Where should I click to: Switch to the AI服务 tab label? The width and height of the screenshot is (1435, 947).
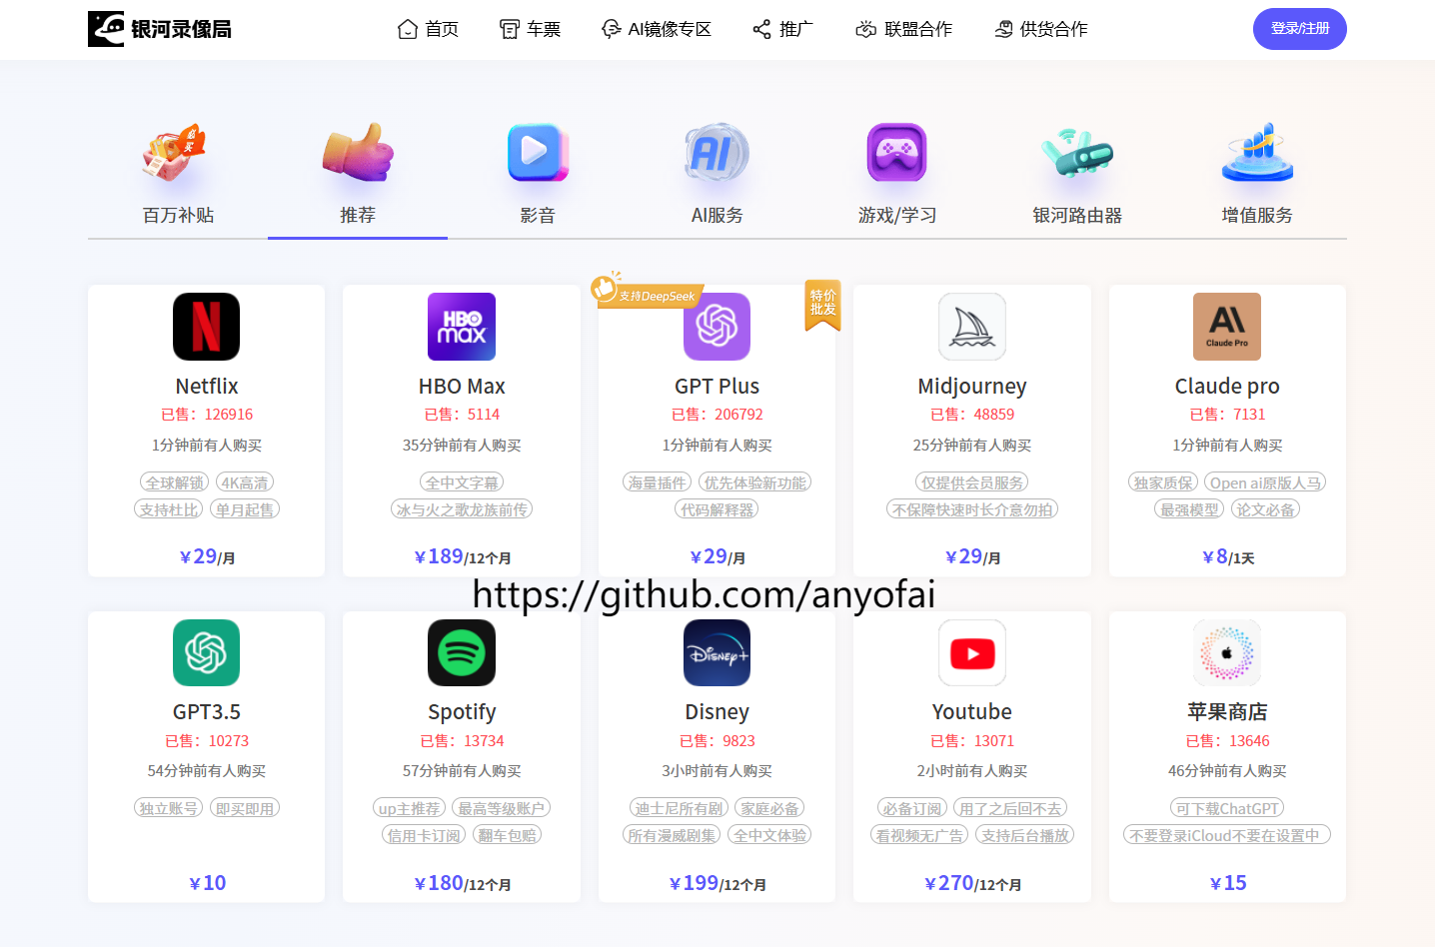pyautogui.click(x=717, y=215)
